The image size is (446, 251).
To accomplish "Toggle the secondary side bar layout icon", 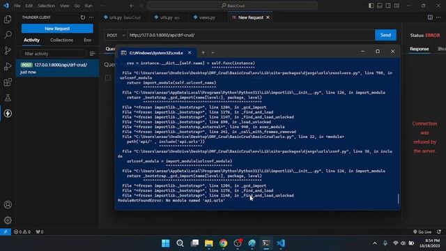I will (x=388, y=6).
